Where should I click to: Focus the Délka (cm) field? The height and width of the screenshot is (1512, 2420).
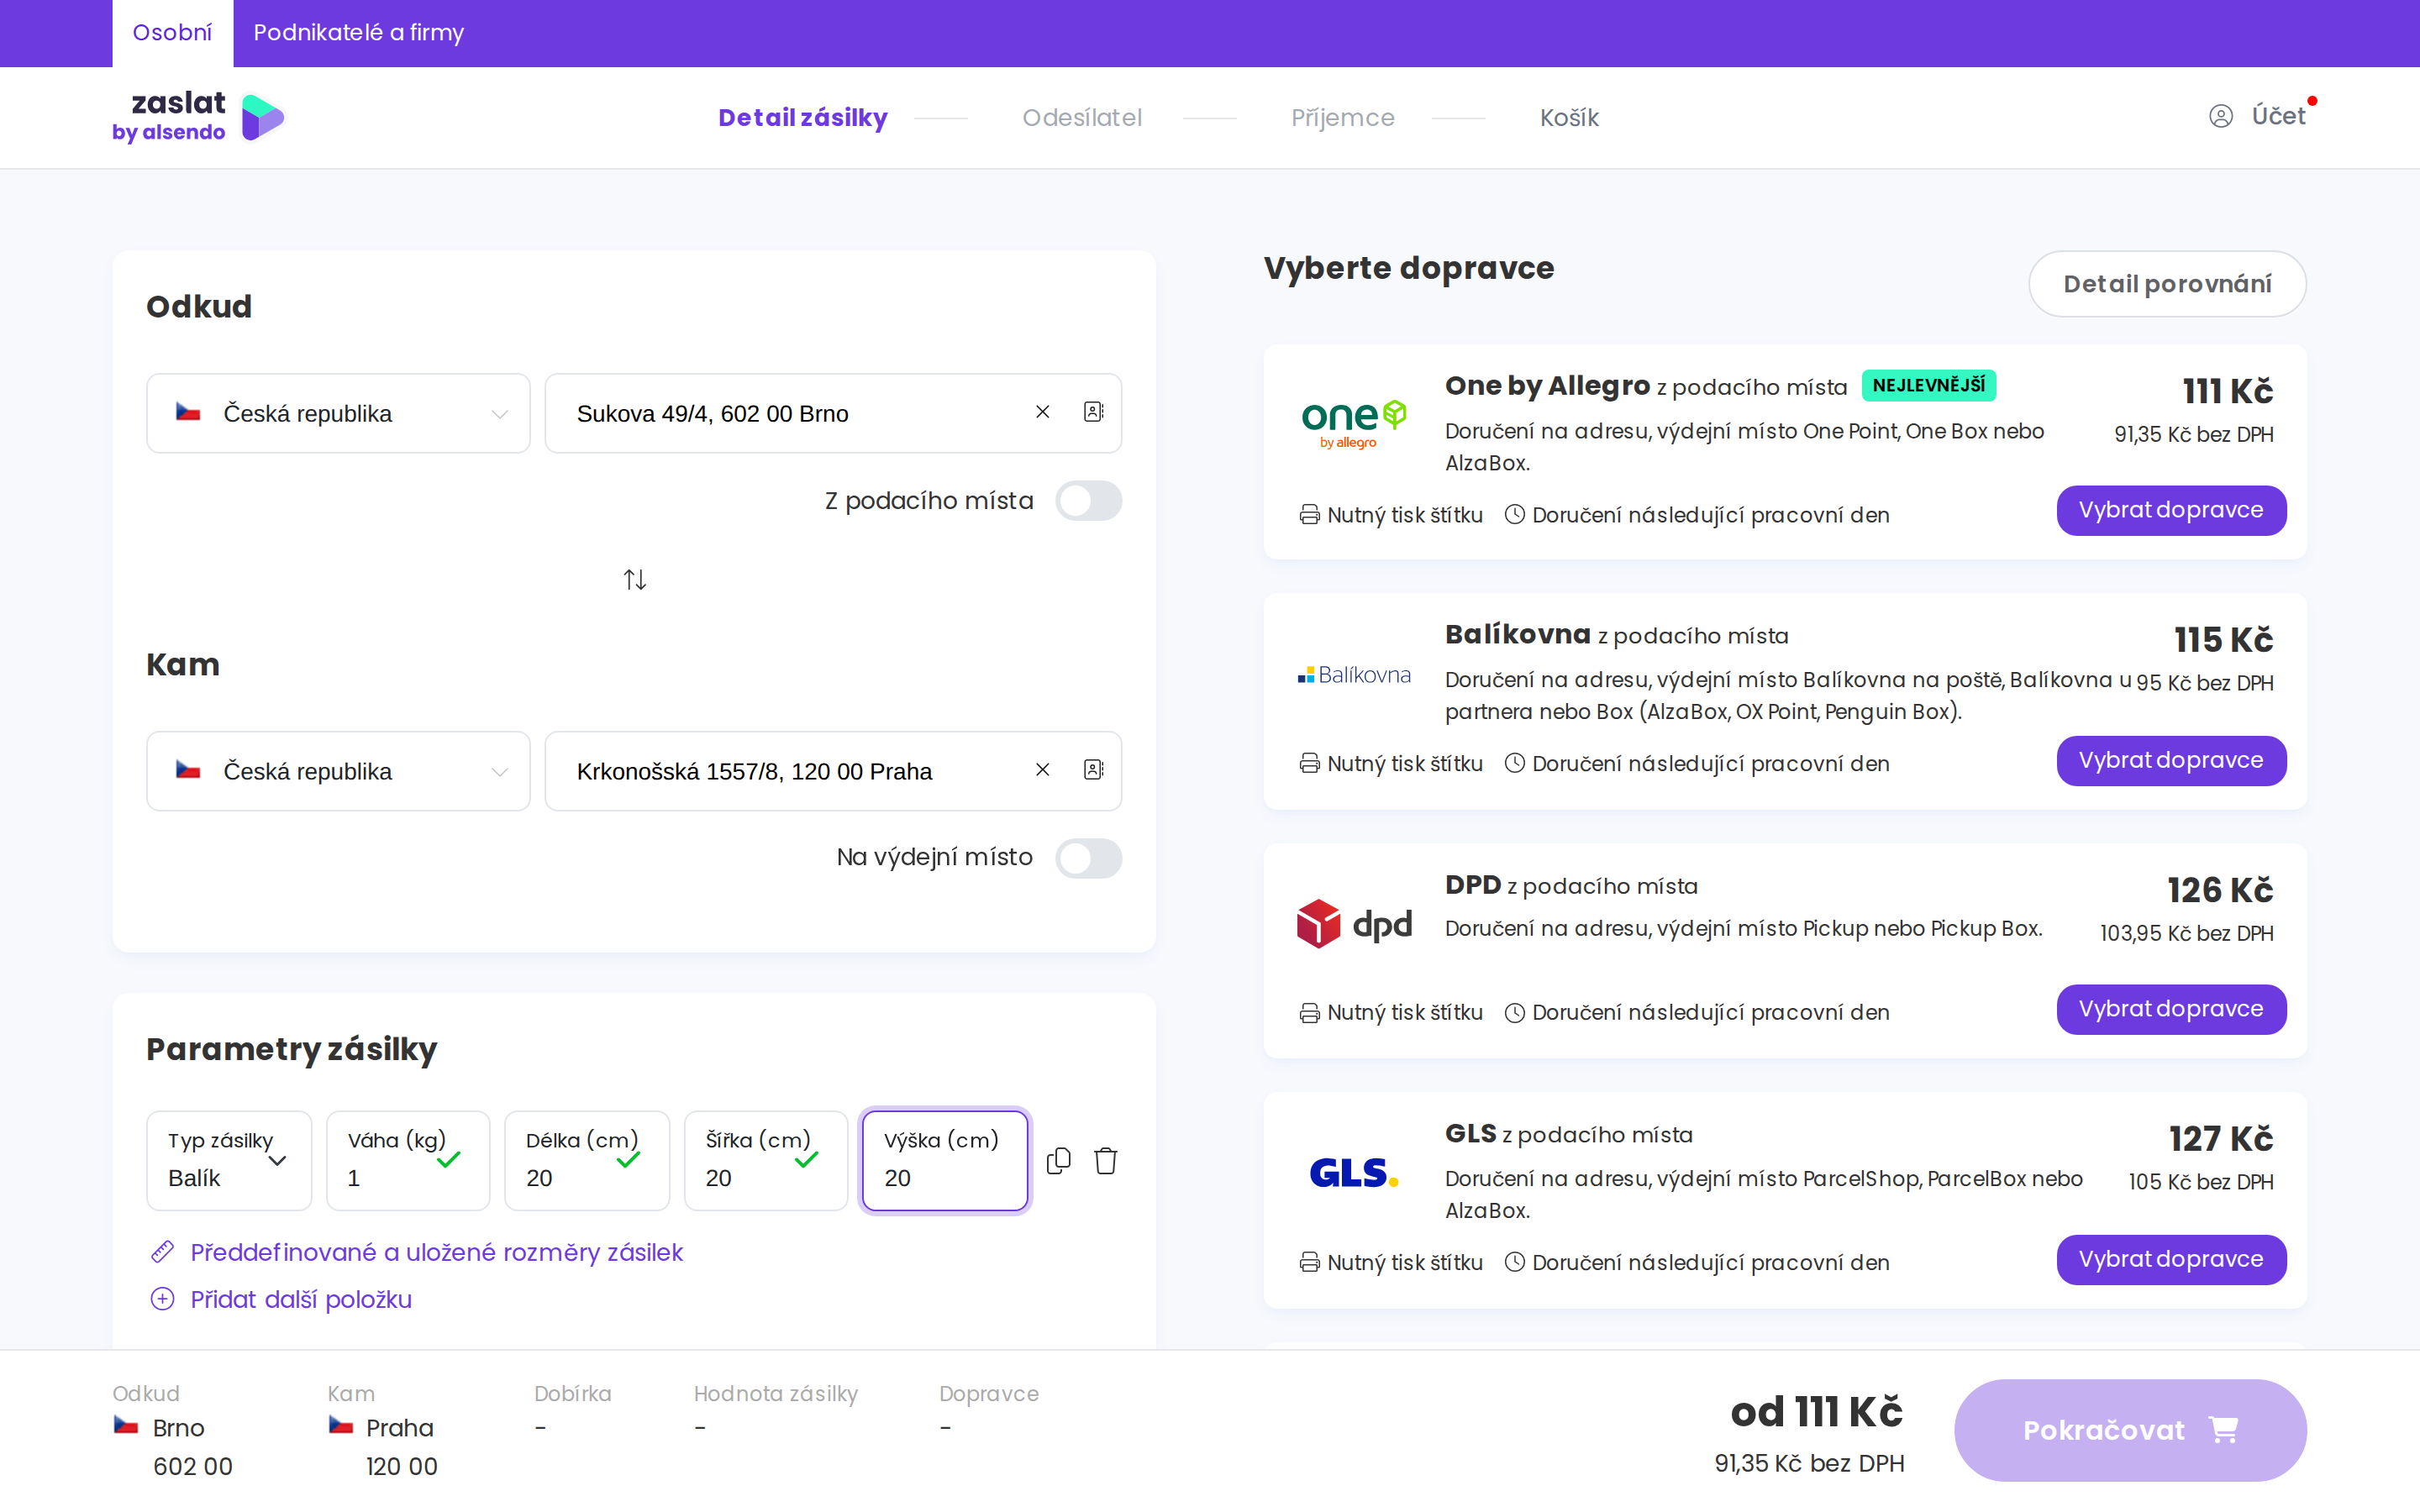coord(587,1161)
